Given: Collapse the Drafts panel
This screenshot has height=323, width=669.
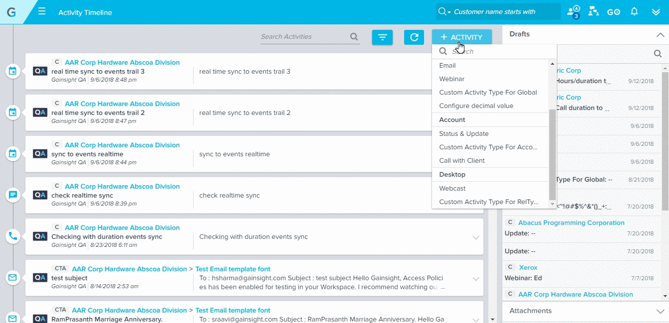Looking at the screenshot, I should point(660,35).
